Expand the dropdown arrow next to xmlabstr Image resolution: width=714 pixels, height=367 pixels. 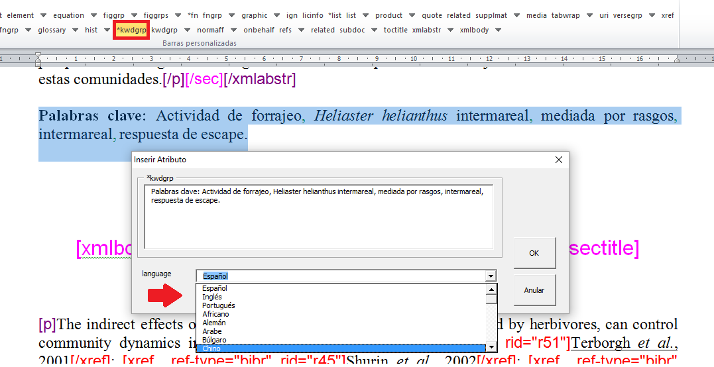(451, 30)
